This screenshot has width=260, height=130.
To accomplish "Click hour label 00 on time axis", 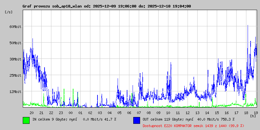I will (71, 113).
